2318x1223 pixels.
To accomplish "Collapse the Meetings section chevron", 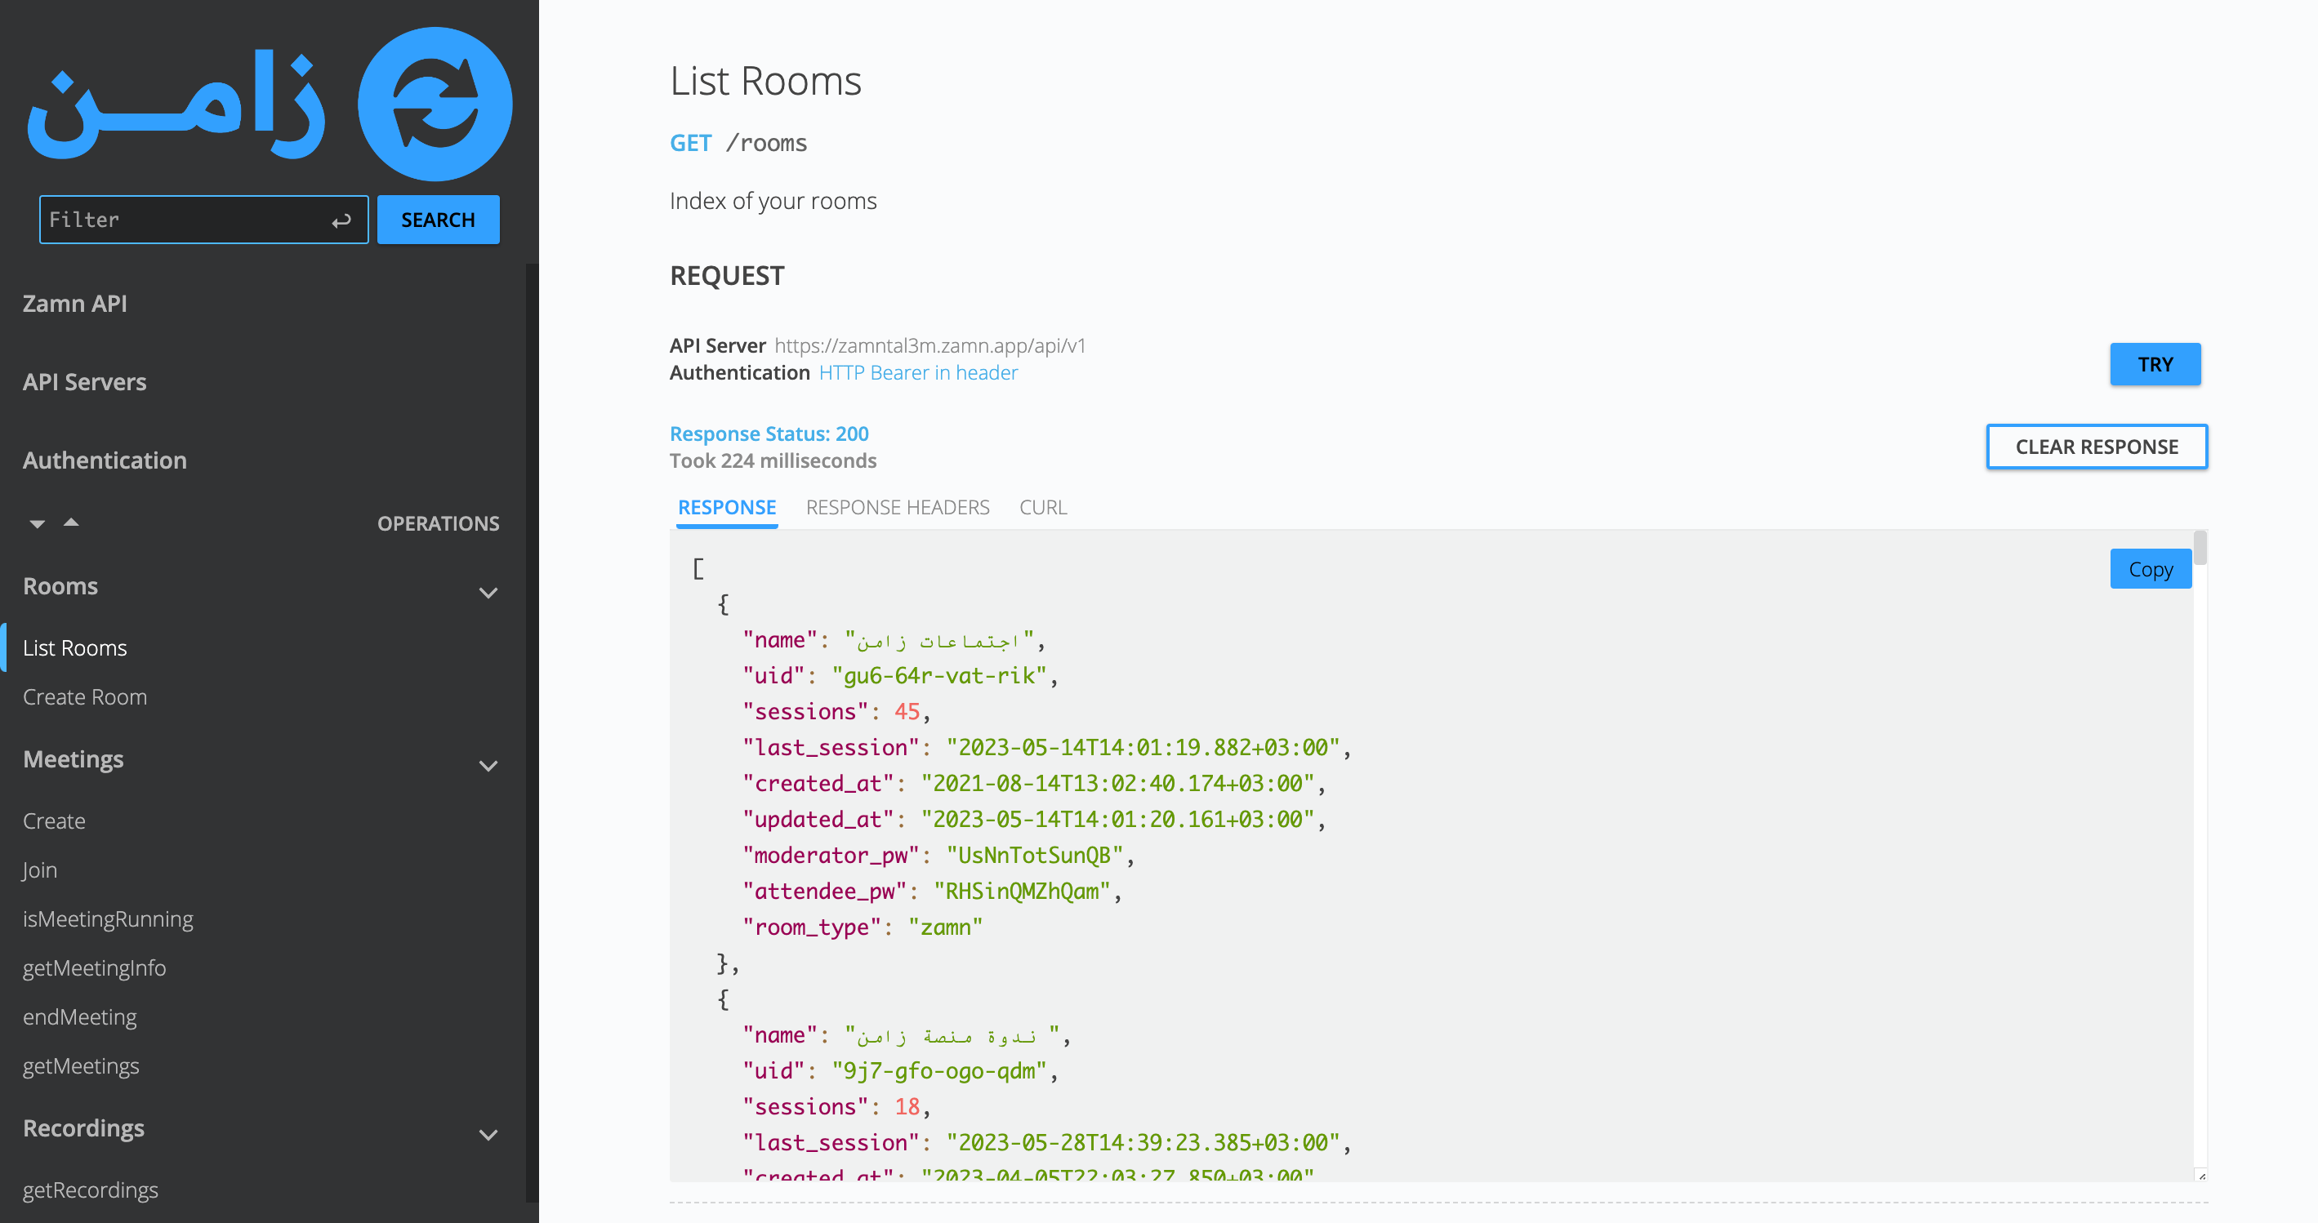I will tap(488, 766).
